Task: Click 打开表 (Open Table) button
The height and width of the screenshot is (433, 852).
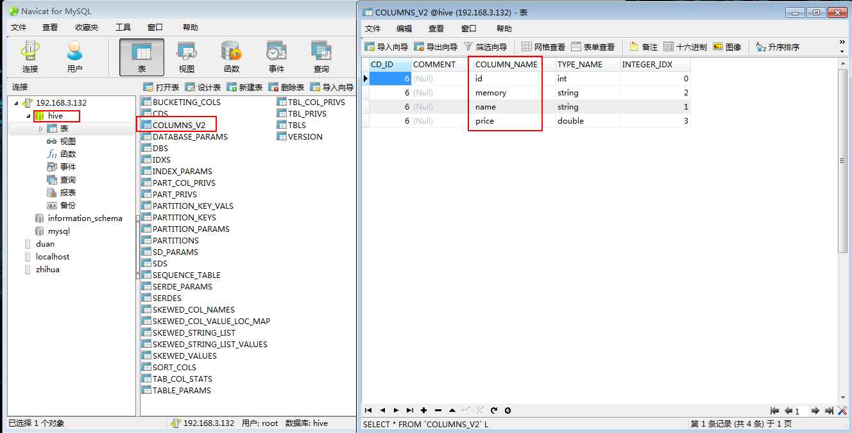Action: pos(161,87)
